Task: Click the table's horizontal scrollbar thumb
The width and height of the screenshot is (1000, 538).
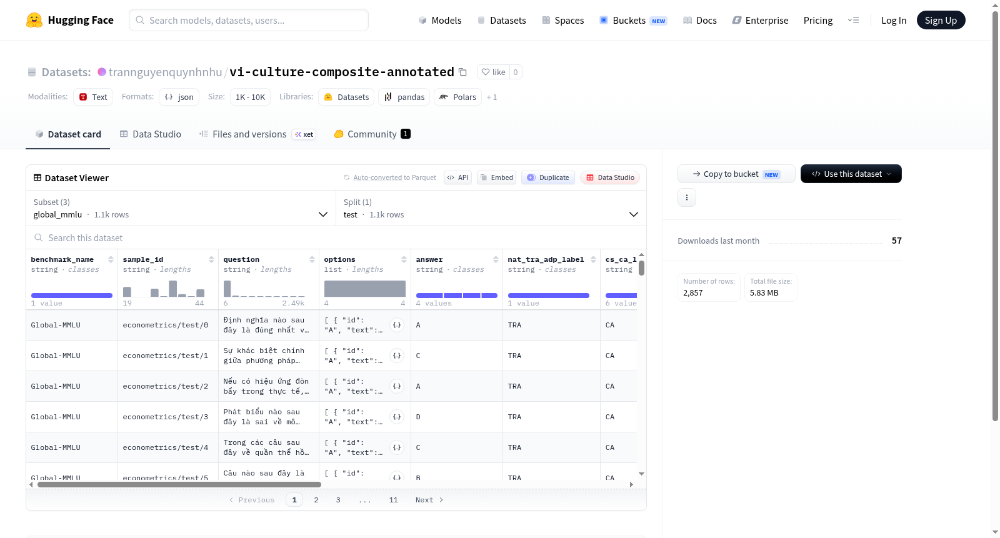Action: (x=179, y=484)
